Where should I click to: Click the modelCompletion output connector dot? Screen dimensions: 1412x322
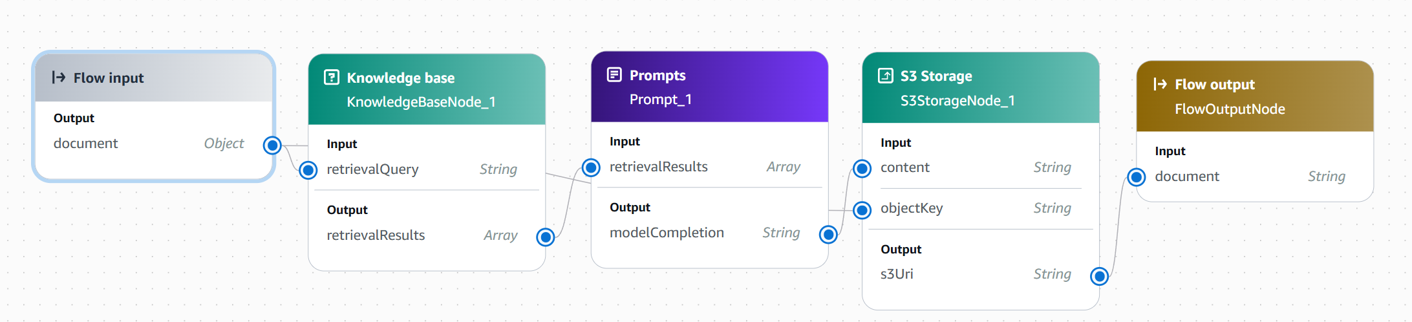[828, 234]
